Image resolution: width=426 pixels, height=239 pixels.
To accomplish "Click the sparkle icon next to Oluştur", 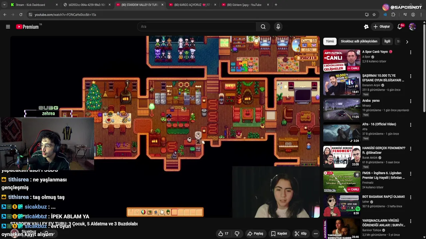I will coord(366,27).
